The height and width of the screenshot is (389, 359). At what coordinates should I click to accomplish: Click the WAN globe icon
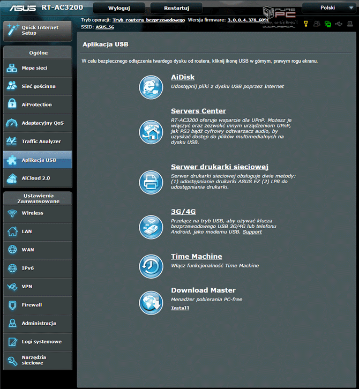(12, 250)
